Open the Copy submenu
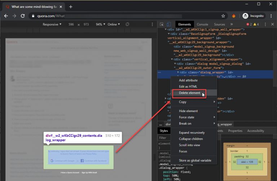This screenshot has height=181, width=277. point(194,102)
